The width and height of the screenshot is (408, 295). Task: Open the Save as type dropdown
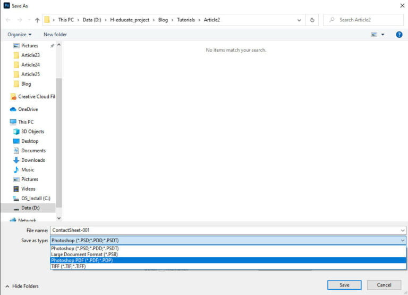(228, 241)
